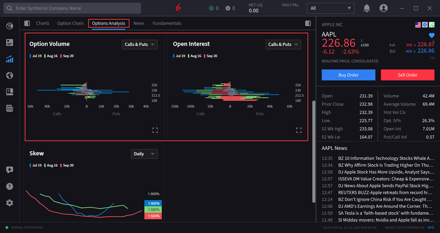440x233 pixels.
Task: Expand Option Volume chart to fullscreen
Action: click(x=155, y=130)
